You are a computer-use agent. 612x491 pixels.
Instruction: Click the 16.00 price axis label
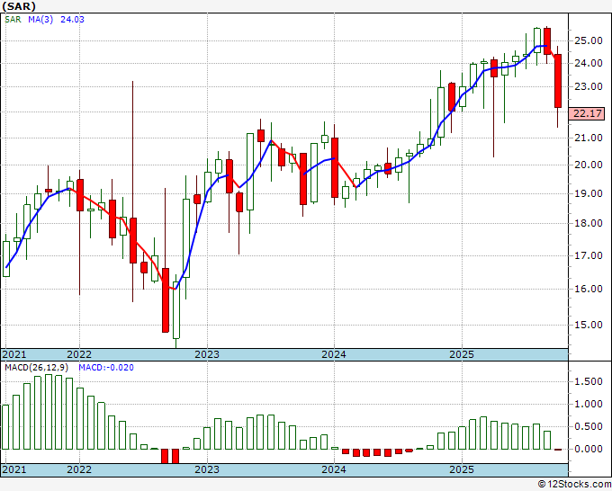(589, 289)
